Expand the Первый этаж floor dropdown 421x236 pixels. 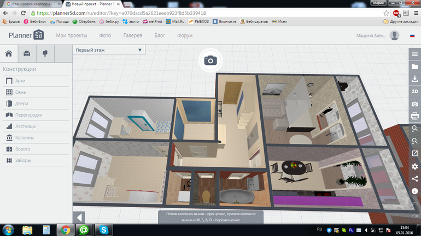[109, 50]
